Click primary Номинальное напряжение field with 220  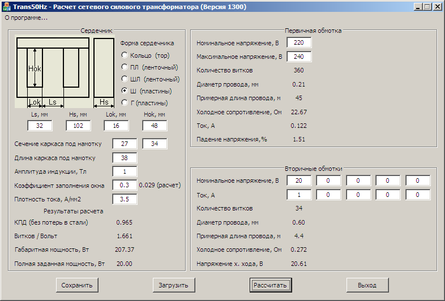coord(299,43)
